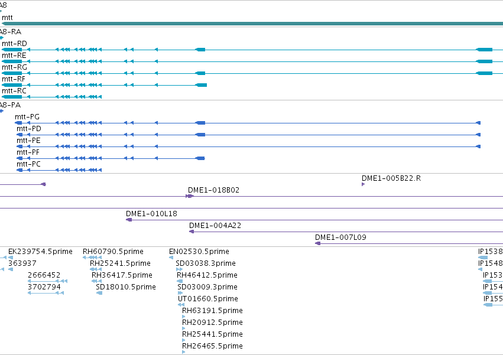Click the RH26465.5prime arrow glyph
This screenshot has width=503, height=355.
[x=184, y=353]
